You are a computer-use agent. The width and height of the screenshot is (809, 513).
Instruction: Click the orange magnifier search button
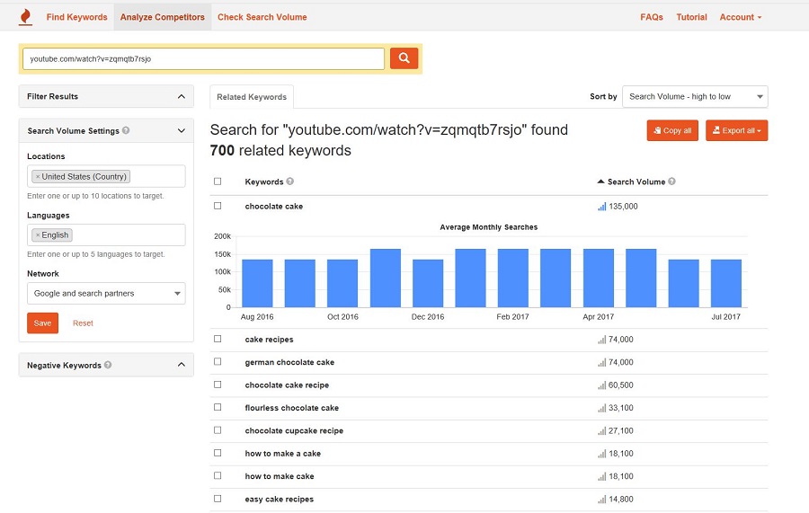coord(404,58)
